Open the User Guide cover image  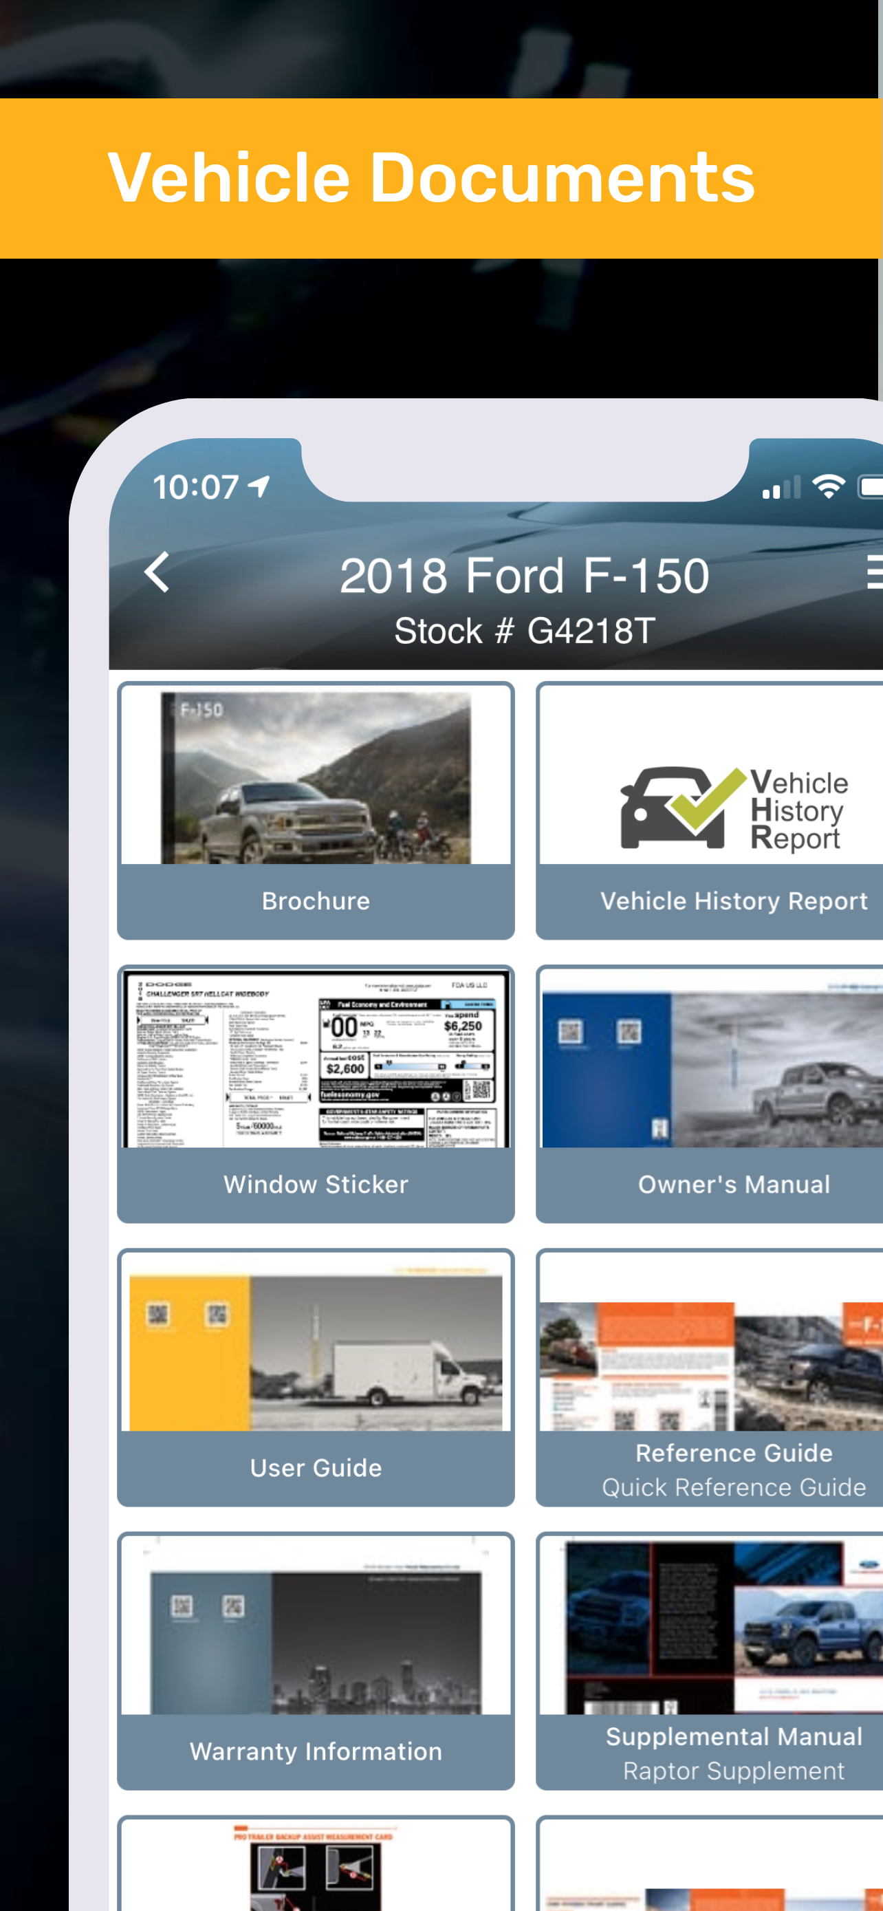(316, 1352)
